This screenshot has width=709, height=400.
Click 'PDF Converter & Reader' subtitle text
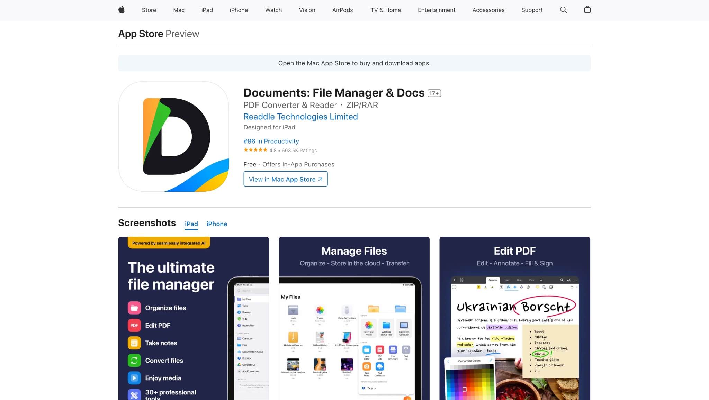[x=290, y=105]
